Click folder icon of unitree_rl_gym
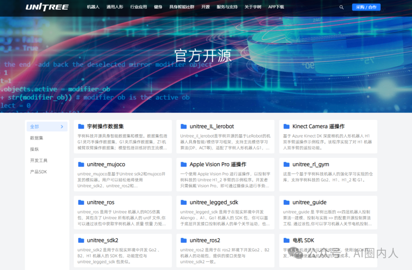This screenshot has width=412, height=270. click(286, 165)
